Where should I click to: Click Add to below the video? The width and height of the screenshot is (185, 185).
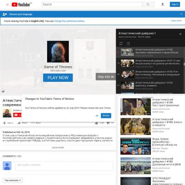point(8,123)
